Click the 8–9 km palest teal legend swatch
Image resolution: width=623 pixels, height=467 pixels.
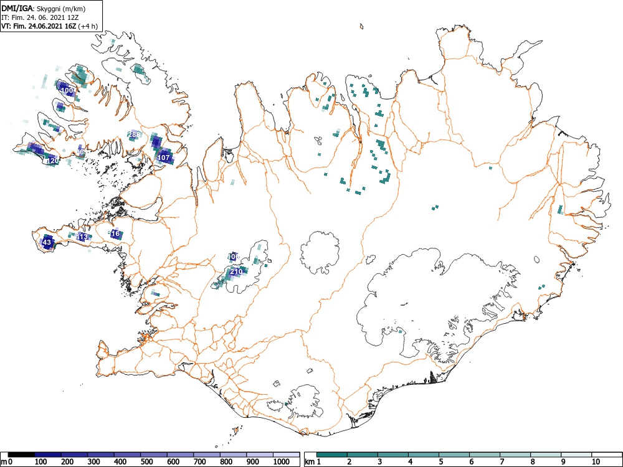(x=546, y=455)
